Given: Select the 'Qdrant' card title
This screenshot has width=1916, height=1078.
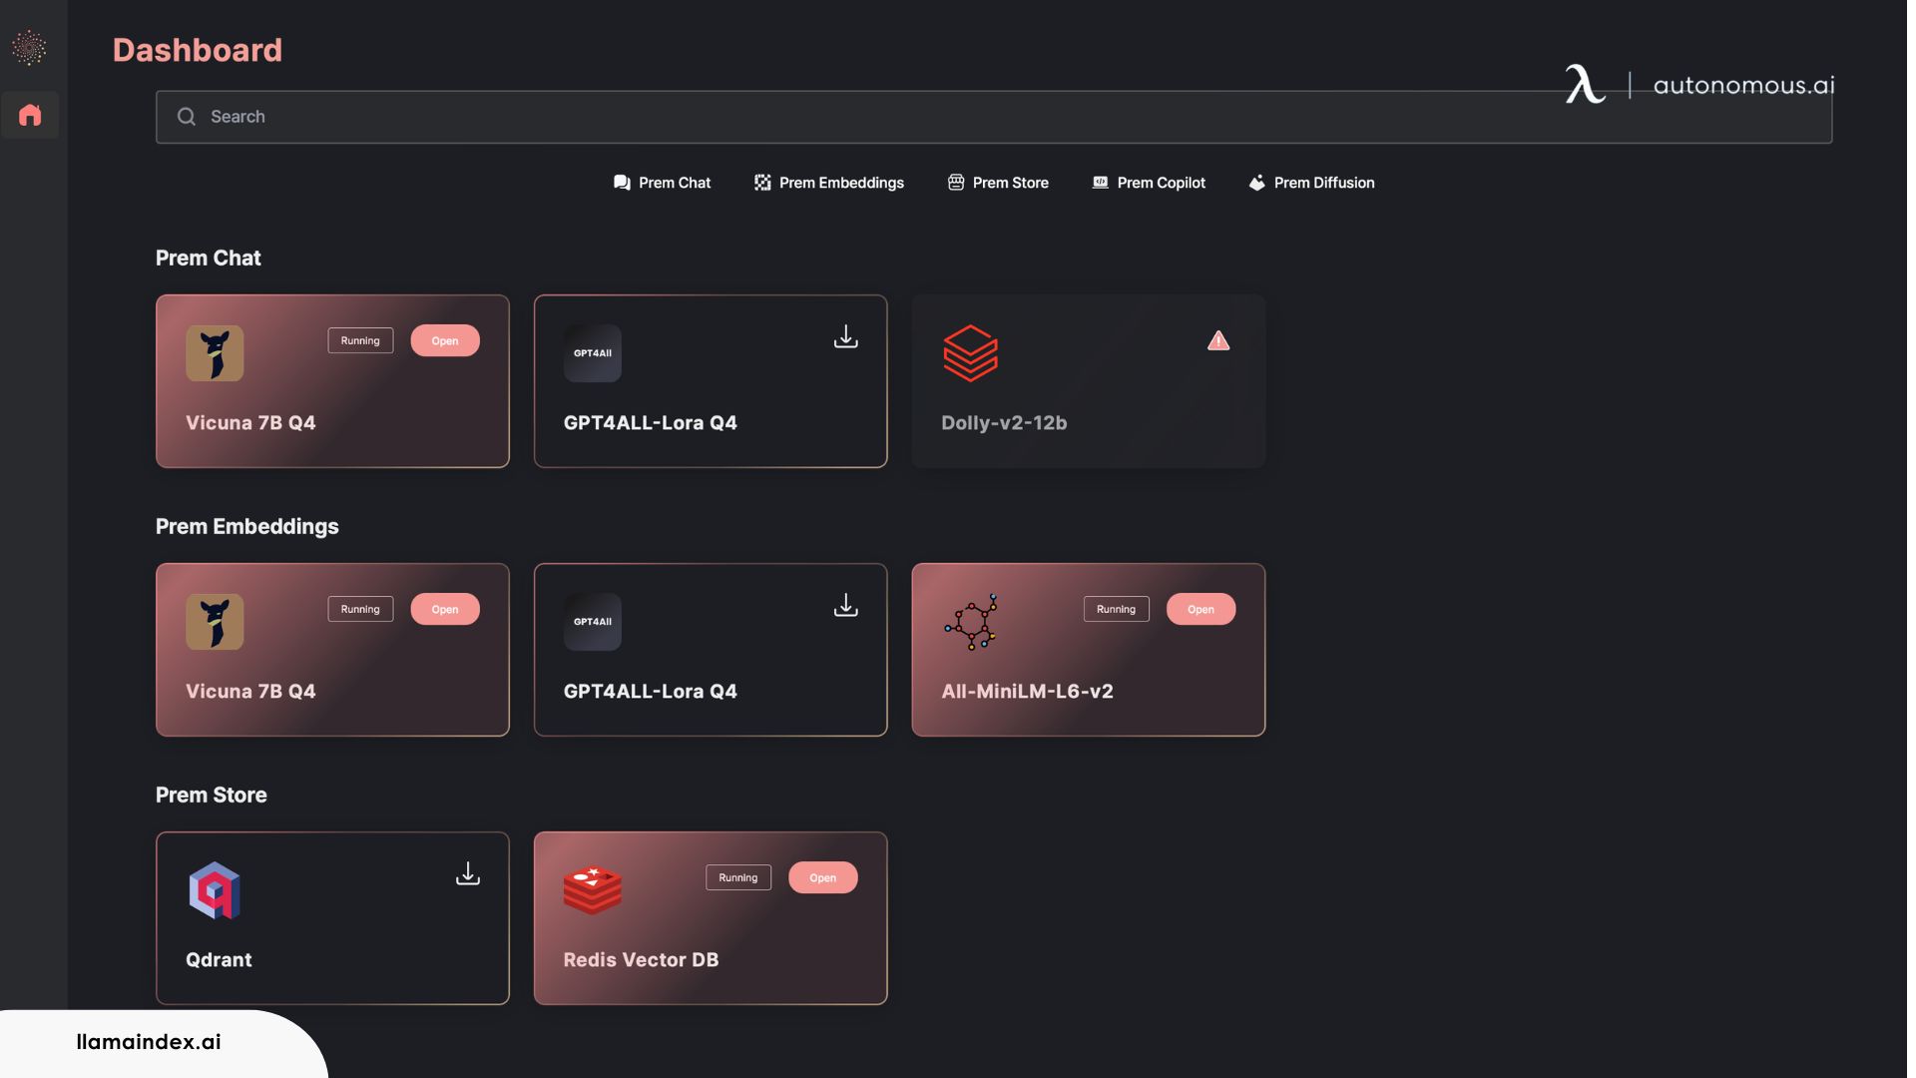Looking at the screenshot, I should pyautogui.click(x=219, y=960).
